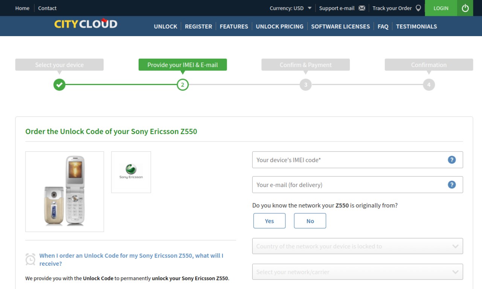
Task: Click the 'Do you know the network' question text
Action: pyautogui.click(x=325, y=205)
